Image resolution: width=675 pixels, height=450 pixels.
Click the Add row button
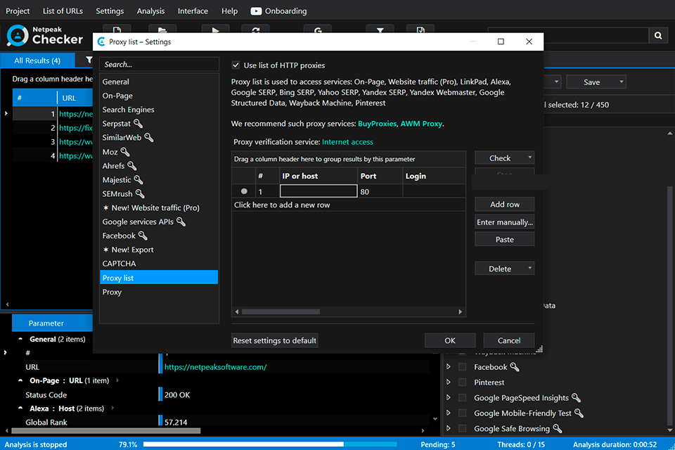pyautogui.click(x=505, y=205)
